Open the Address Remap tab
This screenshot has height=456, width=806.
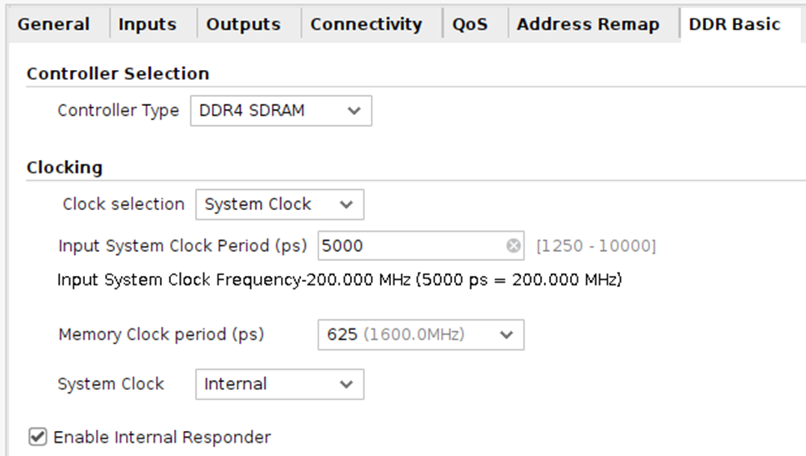[x=588, y=24]
